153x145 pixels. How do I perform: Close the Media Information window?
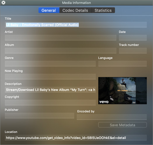[3, 3]
